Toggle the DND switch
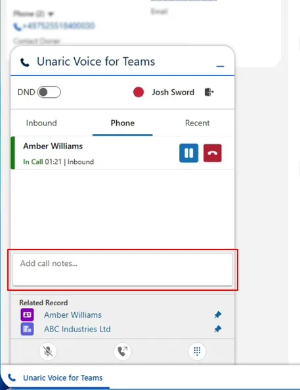The width and height of the screenshot is (300, 390). click(49, 93)
